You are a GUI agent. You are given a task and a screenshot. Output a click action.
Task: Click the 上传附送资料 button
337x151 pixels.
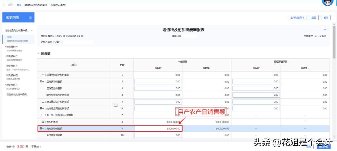pos(297,17)
